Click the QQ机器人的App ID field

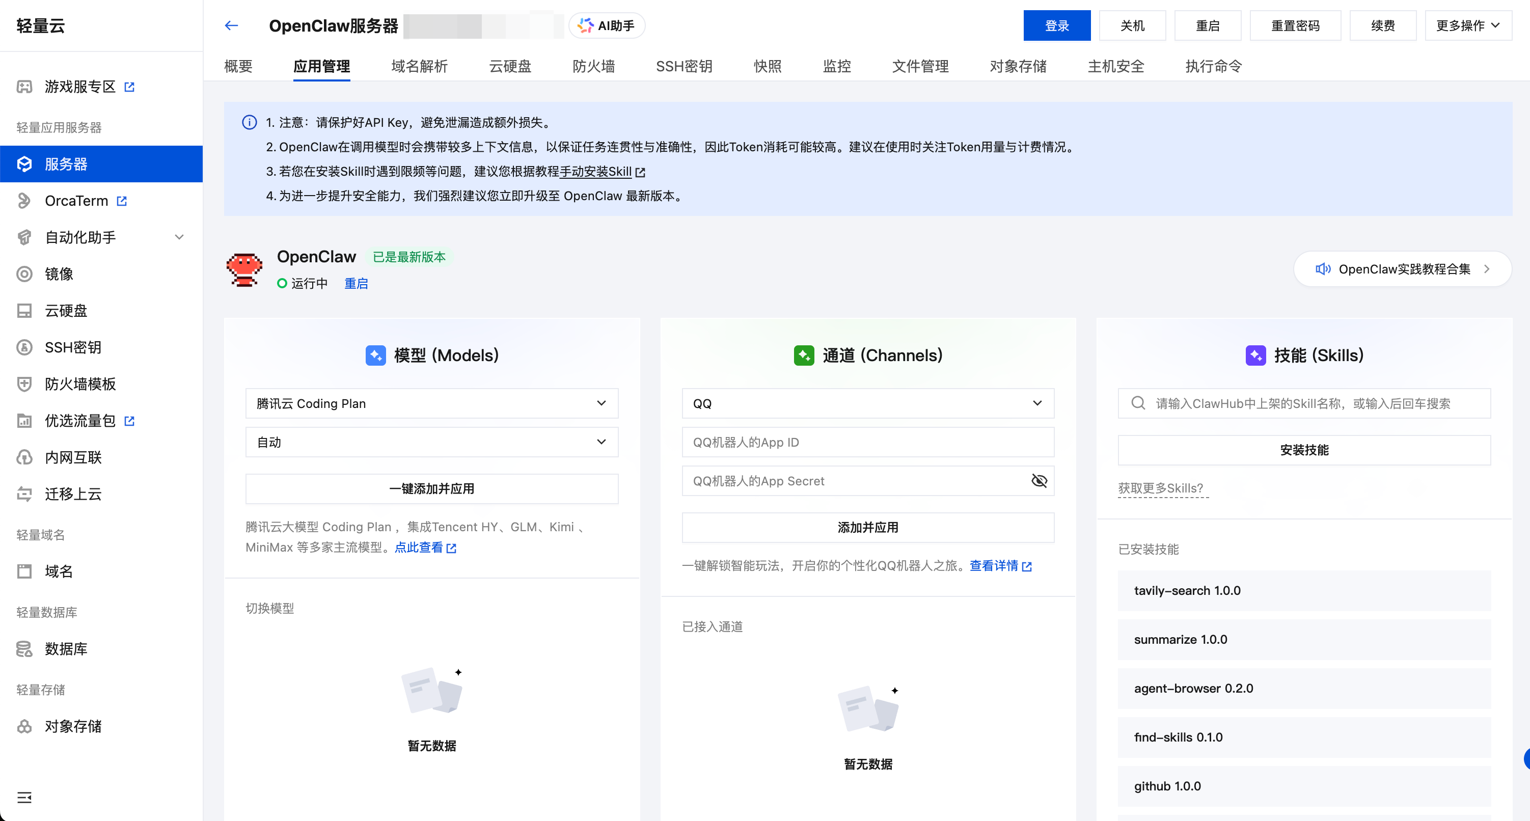click(867, 442)
